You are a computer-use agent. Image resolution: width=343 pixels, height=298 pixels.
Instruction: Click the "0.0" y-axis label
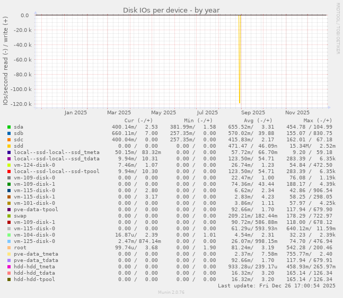pos(25,15)
